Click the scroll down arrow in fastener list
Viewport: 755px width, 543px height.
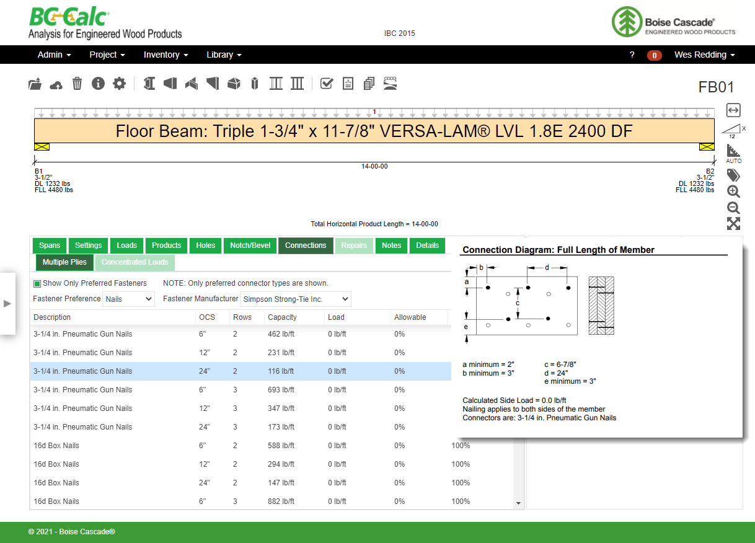[519, 503]
